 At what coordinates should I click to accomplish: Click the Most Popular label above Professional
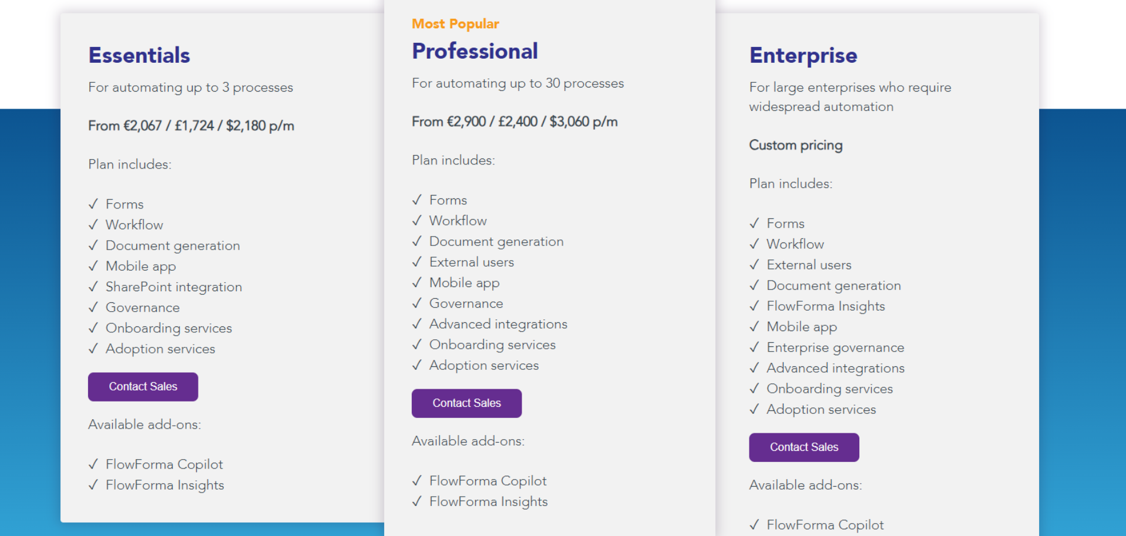click(455, 23)
